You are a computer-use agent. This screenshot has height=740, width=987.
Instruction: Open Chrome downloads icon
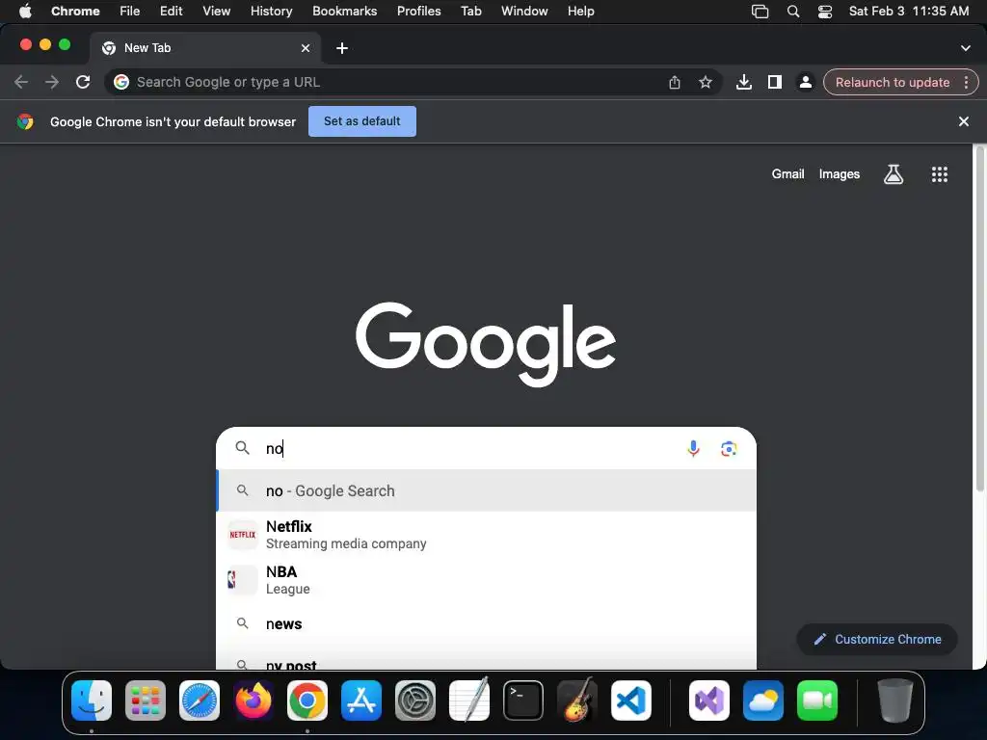coord(743,83)
